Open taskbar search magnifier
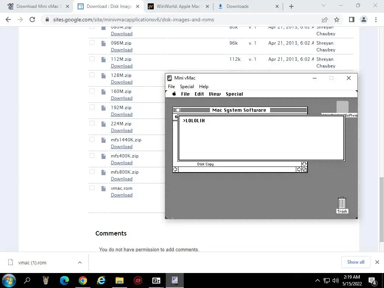This screenshot has height=288, width=384. pos(27,280)
